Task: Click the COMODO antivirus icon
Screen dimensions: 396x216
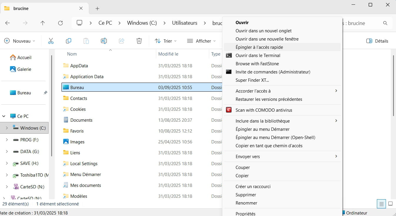Action: (229, 110)
